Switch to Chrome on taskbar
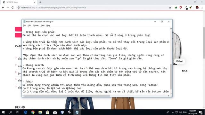Image resolution: width=205 pixels, height=115 pixels. 33,112
